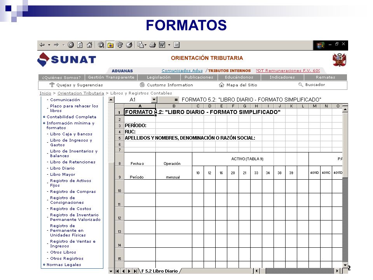Screen dimensions: 373x280
Task: Refresh the page with Refresh icon
Action: [80, 45]
